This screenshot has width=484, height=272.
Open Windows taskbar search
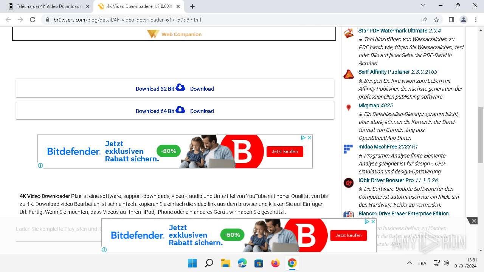coord(209,263)
